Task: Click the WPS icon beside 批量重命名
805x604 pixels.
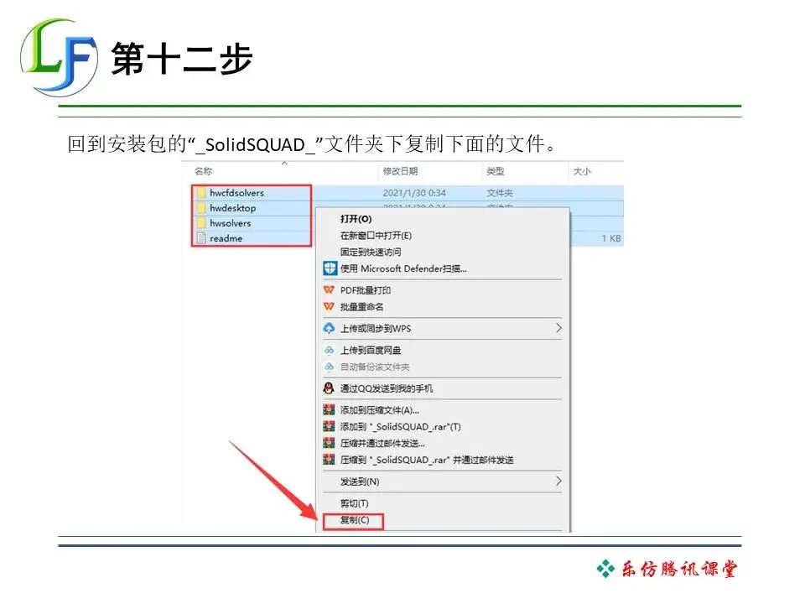Action: click(329, 307)
